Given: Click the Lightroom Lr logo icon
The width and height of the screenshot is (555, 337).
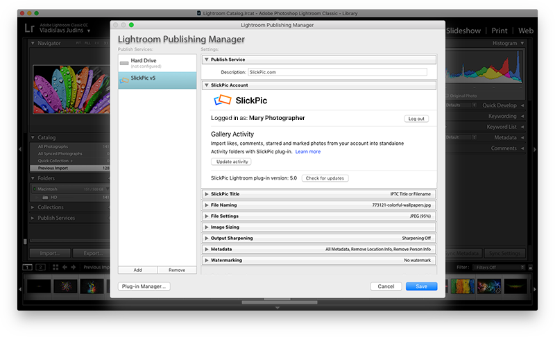Looking at the screenshot, I should click(x=29, y=28).
